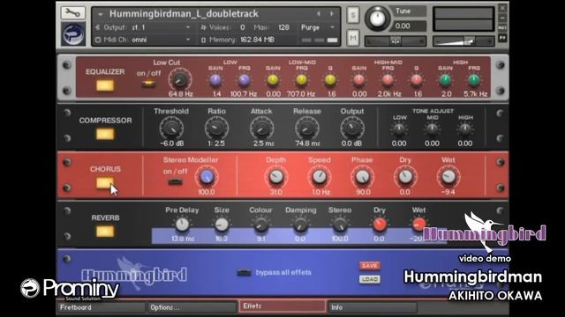Viewport: 565px width, 317px height.
Task: Click the HIGH GAIN green knob
Action: click(x=445, y=80)
